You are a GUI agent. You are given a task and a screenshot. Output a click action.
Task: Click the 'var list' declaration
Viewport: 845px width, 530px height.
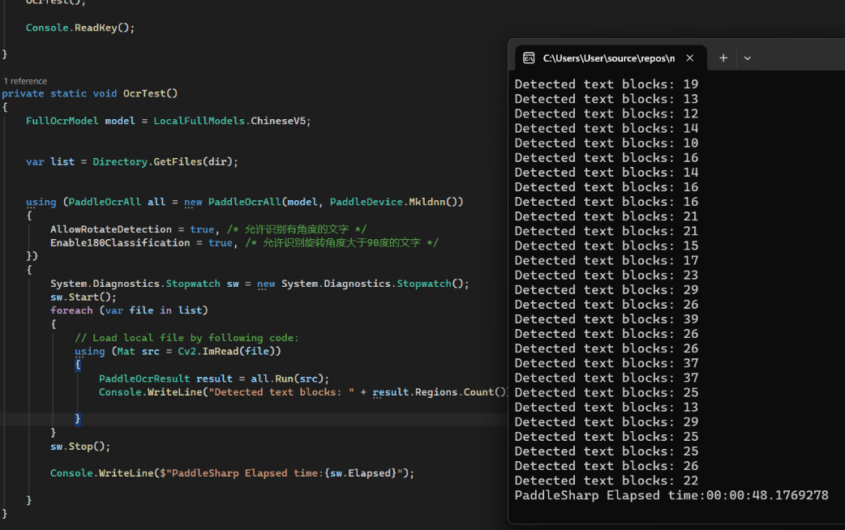point(50,161)
